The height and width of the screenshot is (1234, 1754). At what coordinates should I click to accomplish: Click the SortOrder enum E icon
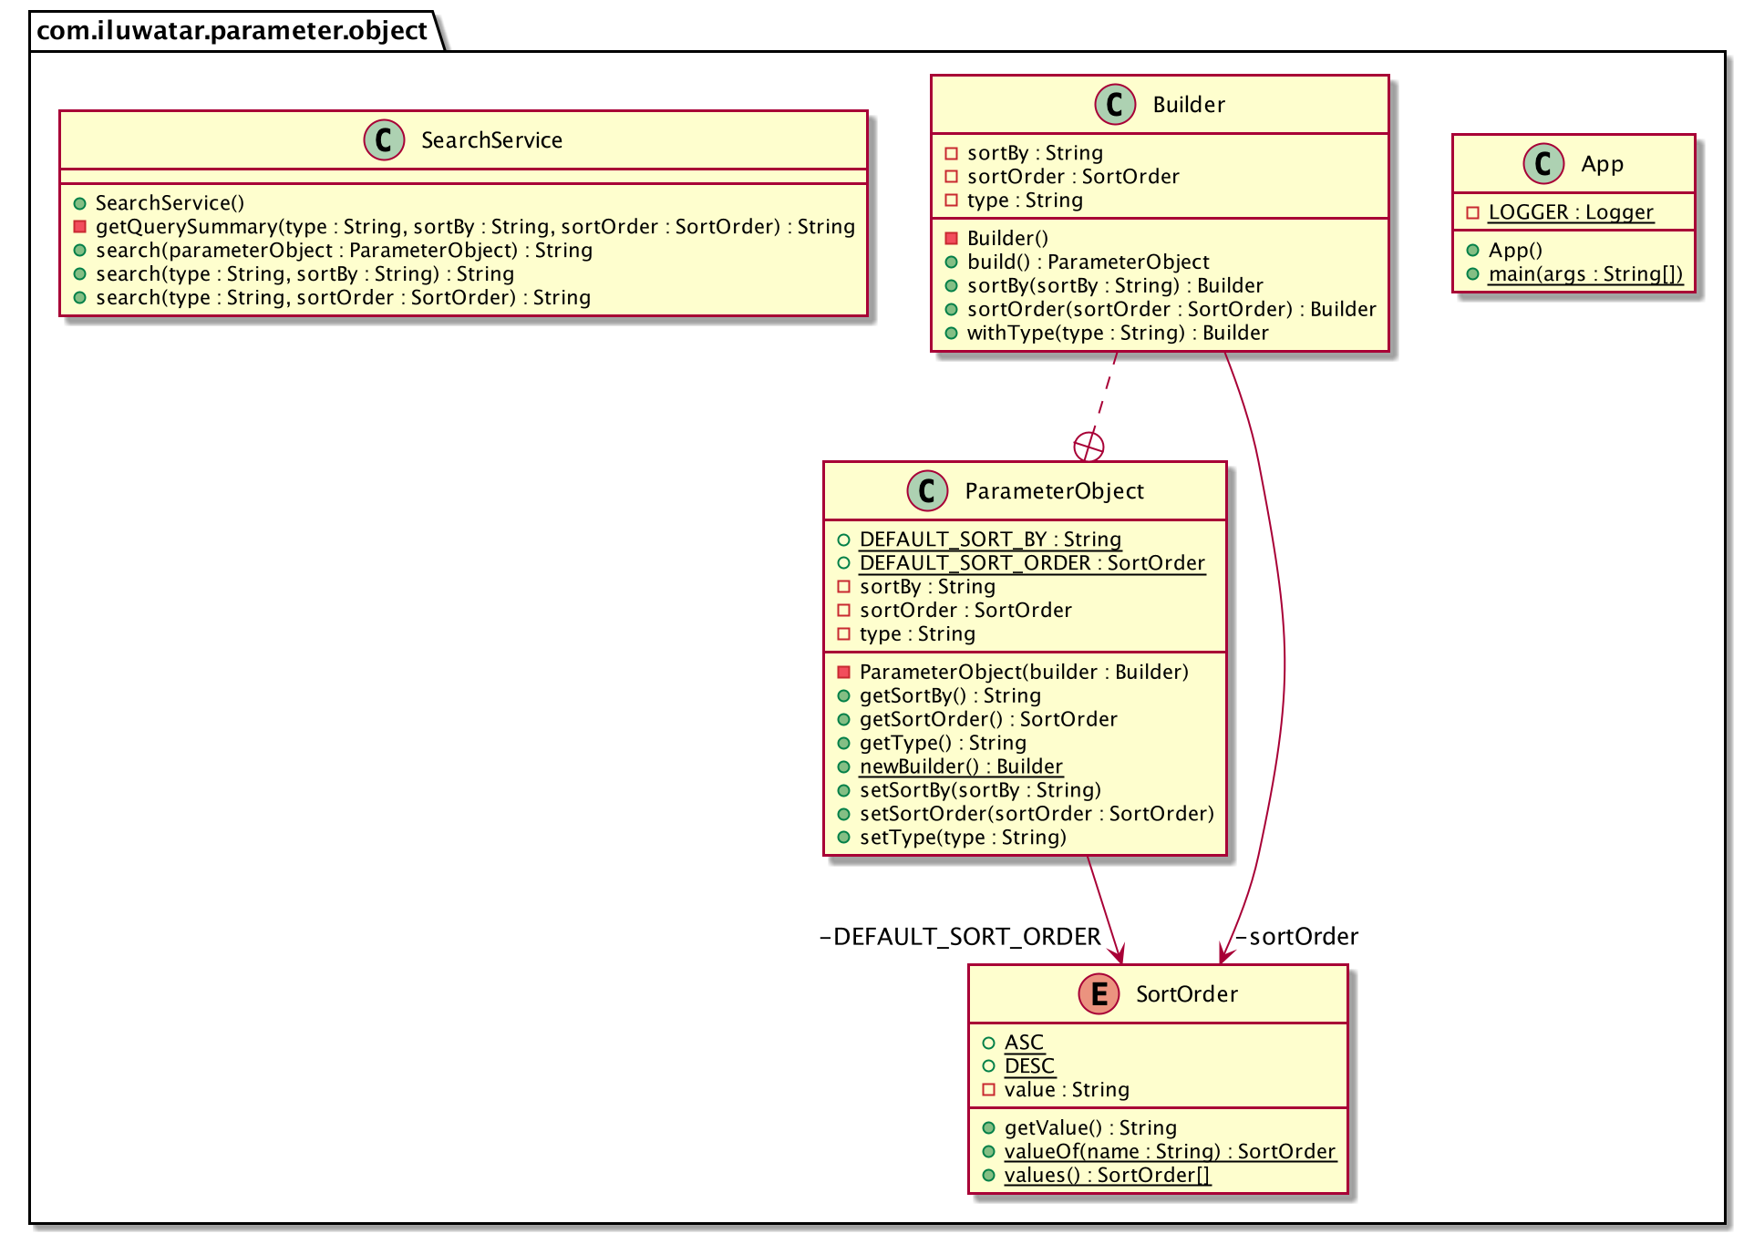click(1099, 993)
